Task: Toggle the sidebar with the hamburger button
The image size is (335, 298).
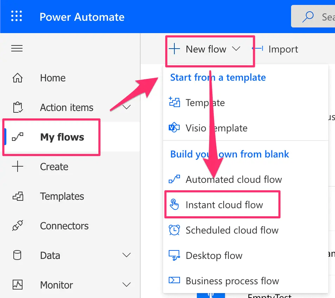Action: [x=17, y=48]
